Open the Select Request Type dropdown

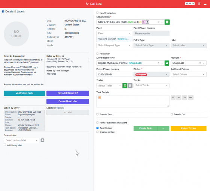pos(114,46)
